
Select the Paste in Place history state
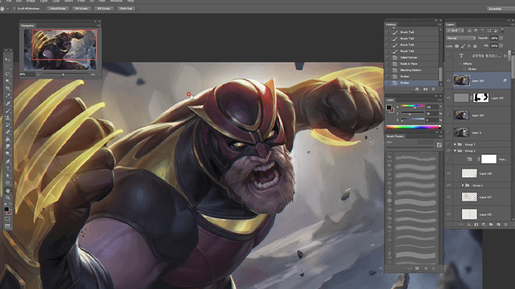[x=412, y=64]
